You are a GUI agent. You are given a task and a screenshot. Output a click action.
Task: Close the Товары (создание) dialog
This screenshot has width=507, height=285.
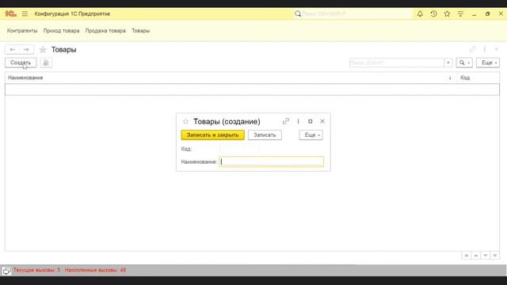coord(322,121)
